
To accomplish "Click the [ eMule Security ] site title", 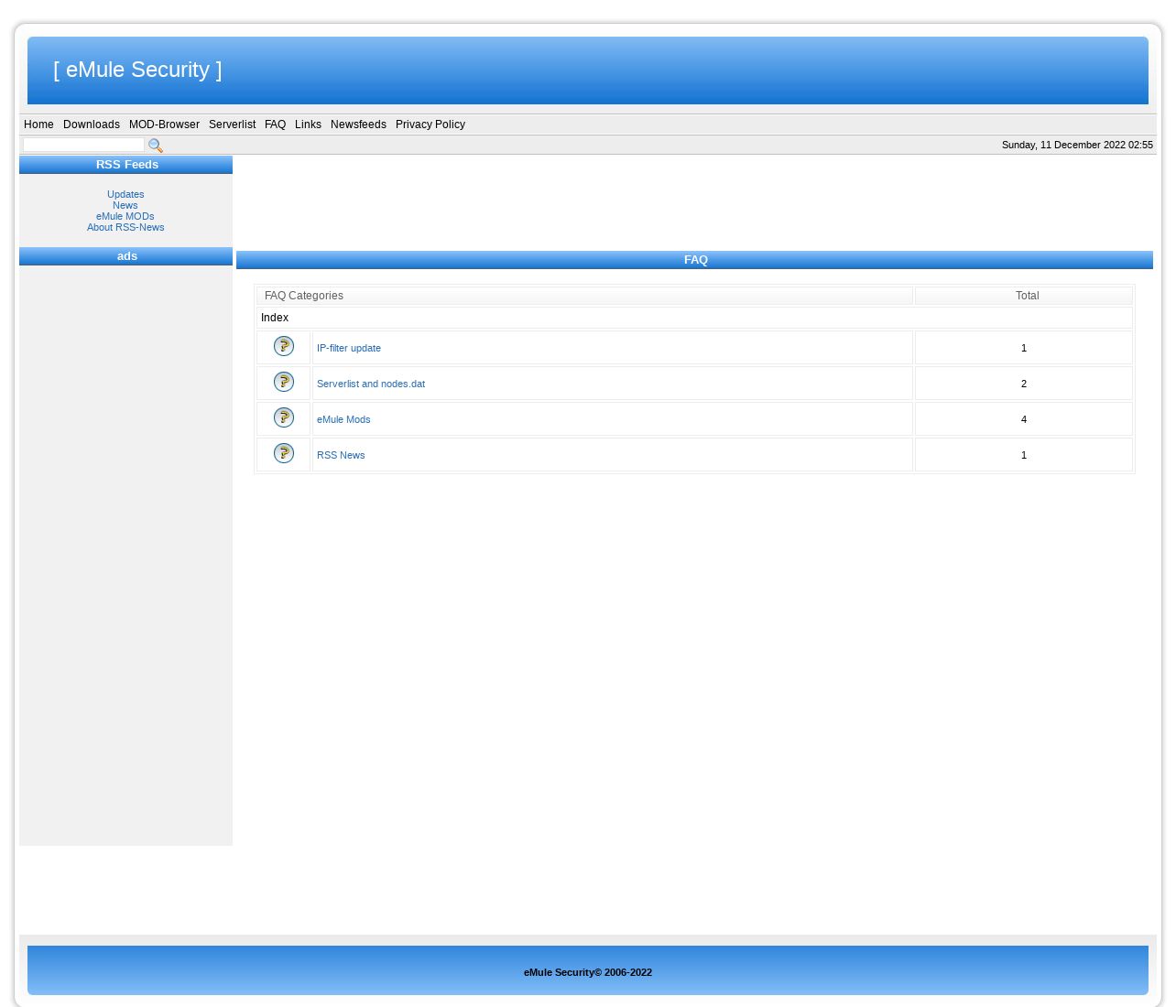I will click(x=137, y=70).
